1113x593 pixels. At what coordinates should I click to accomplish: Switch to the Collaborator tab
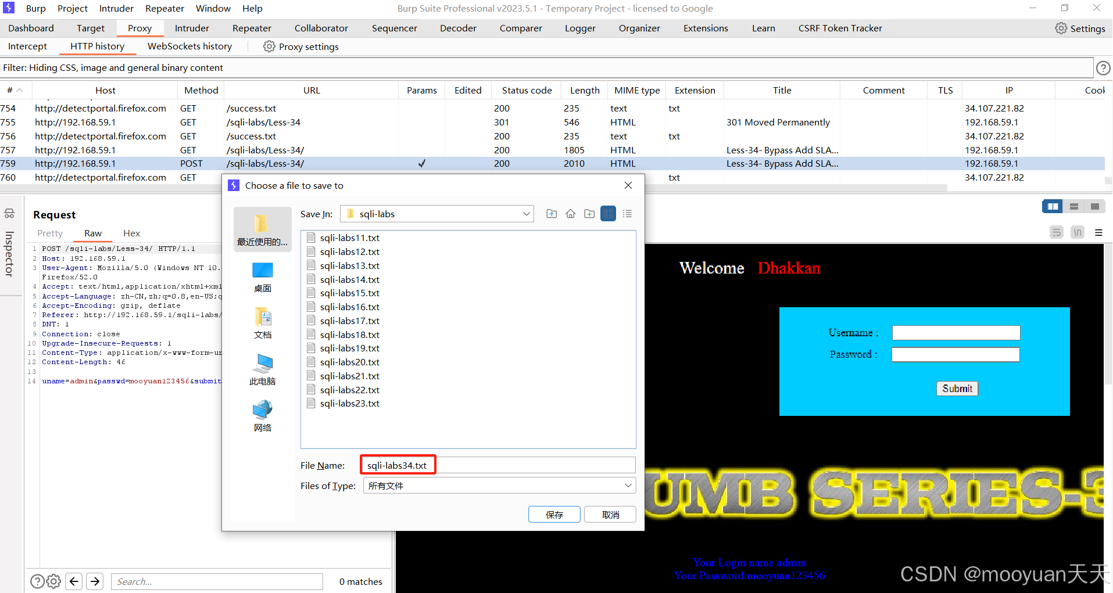coord(321,28)
